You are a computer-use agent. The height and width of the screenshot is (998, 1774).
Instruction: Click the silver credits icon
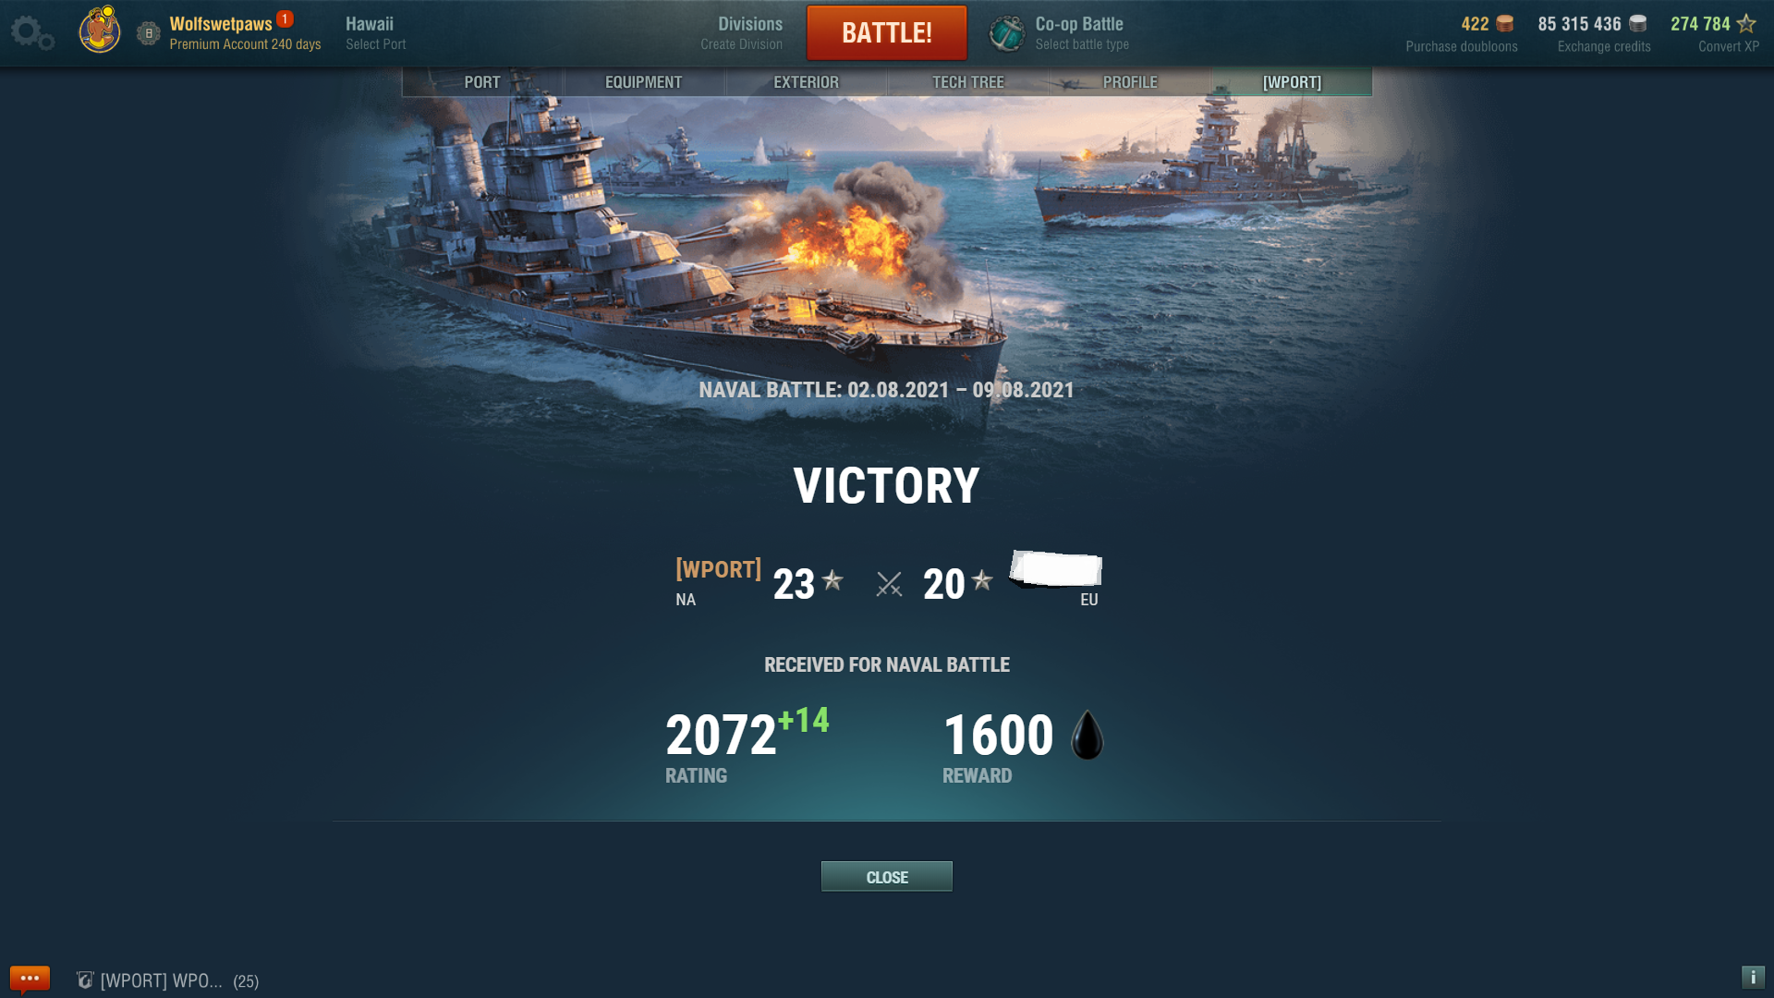click(1638, 24)
